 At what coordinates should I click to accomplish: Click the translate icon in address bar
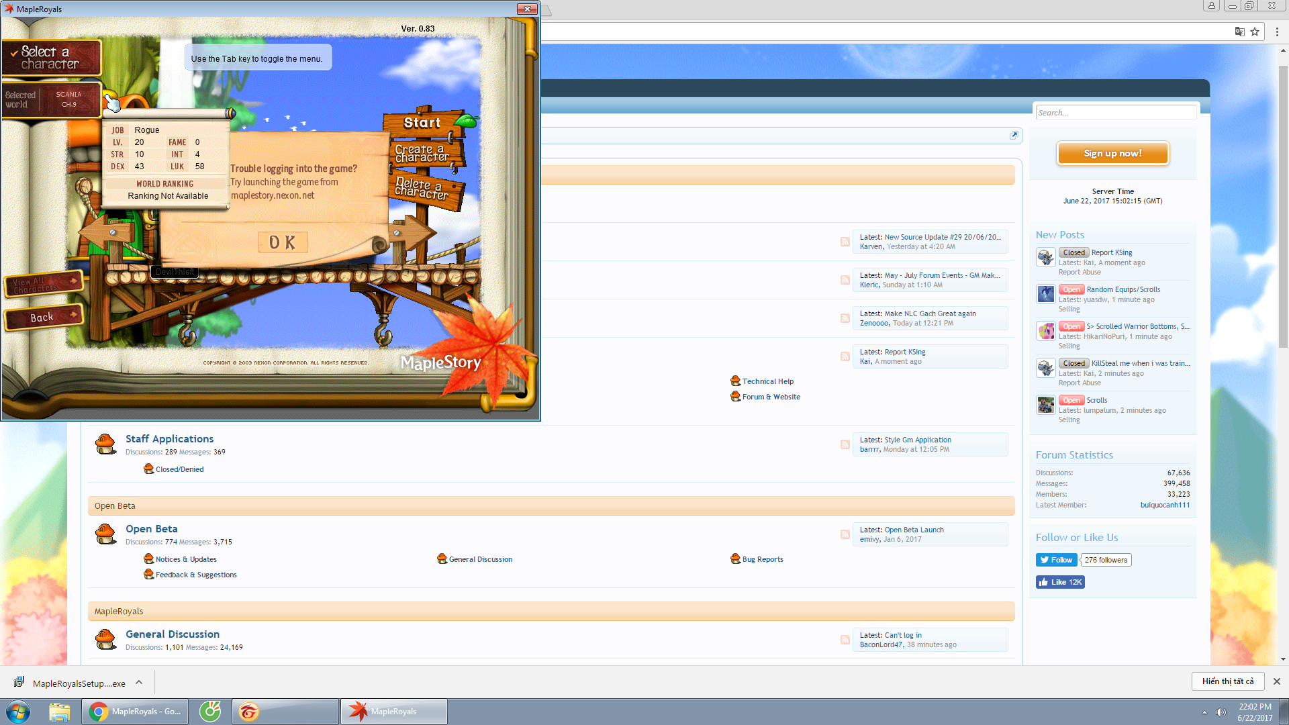[x=1239, y=32]
